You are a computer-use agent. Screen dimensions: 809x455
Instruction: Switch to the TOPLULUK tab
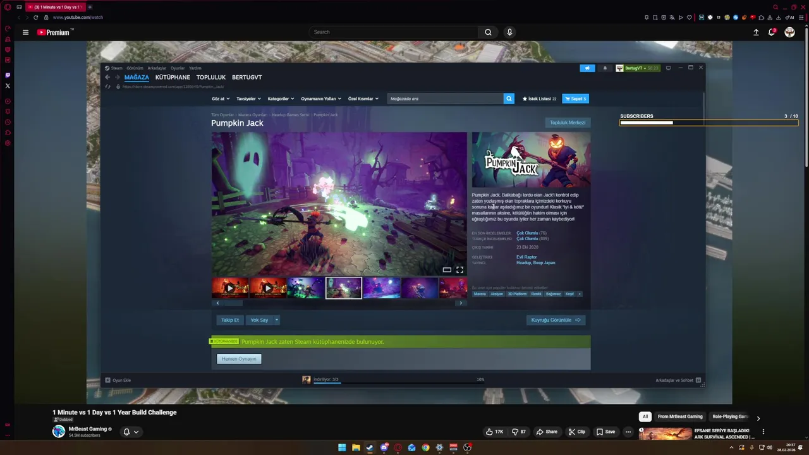point(211,77)
